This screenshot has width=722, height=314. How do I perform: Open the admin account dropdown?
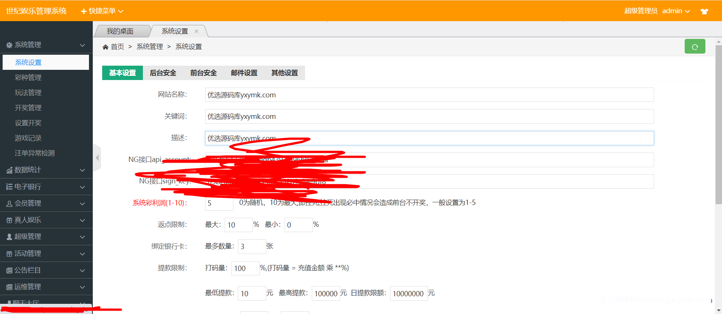click(x=676, y=11)
